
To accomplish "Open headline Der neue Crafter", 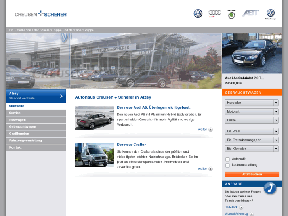I will pyautogui.click(x=132, y=145).
